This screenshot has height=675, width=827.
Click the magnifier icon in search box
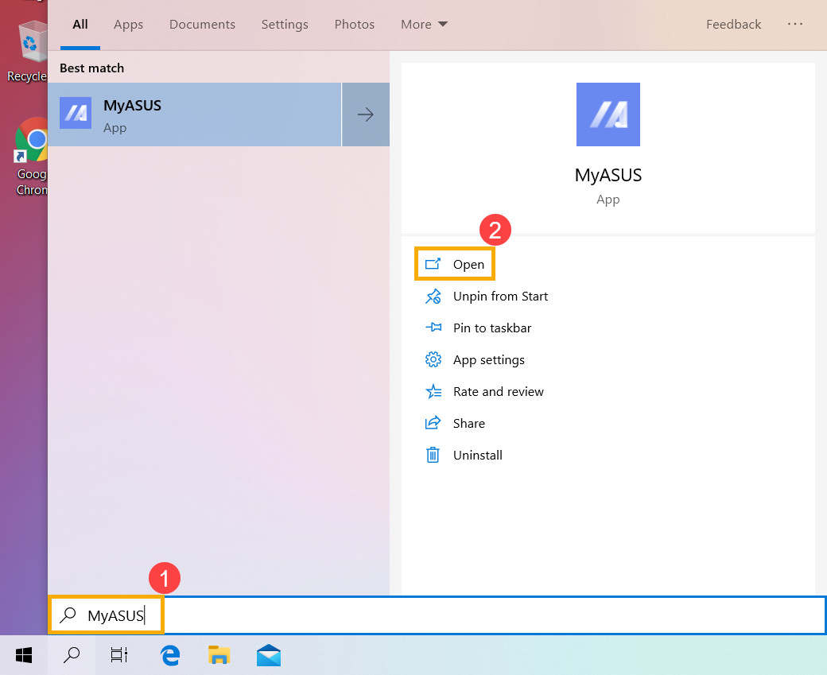click(68, 615)
